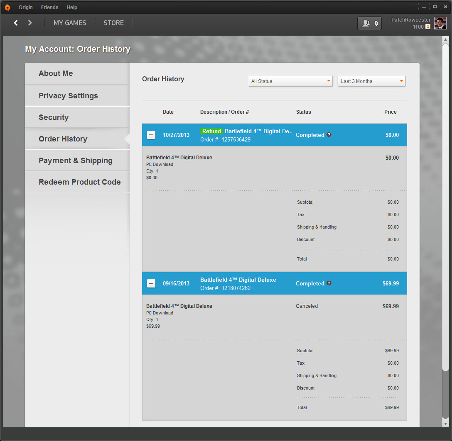The height and width of the screenshot is (441, 452).
Task: Click order number 1257536429
Action: point(236,140)
